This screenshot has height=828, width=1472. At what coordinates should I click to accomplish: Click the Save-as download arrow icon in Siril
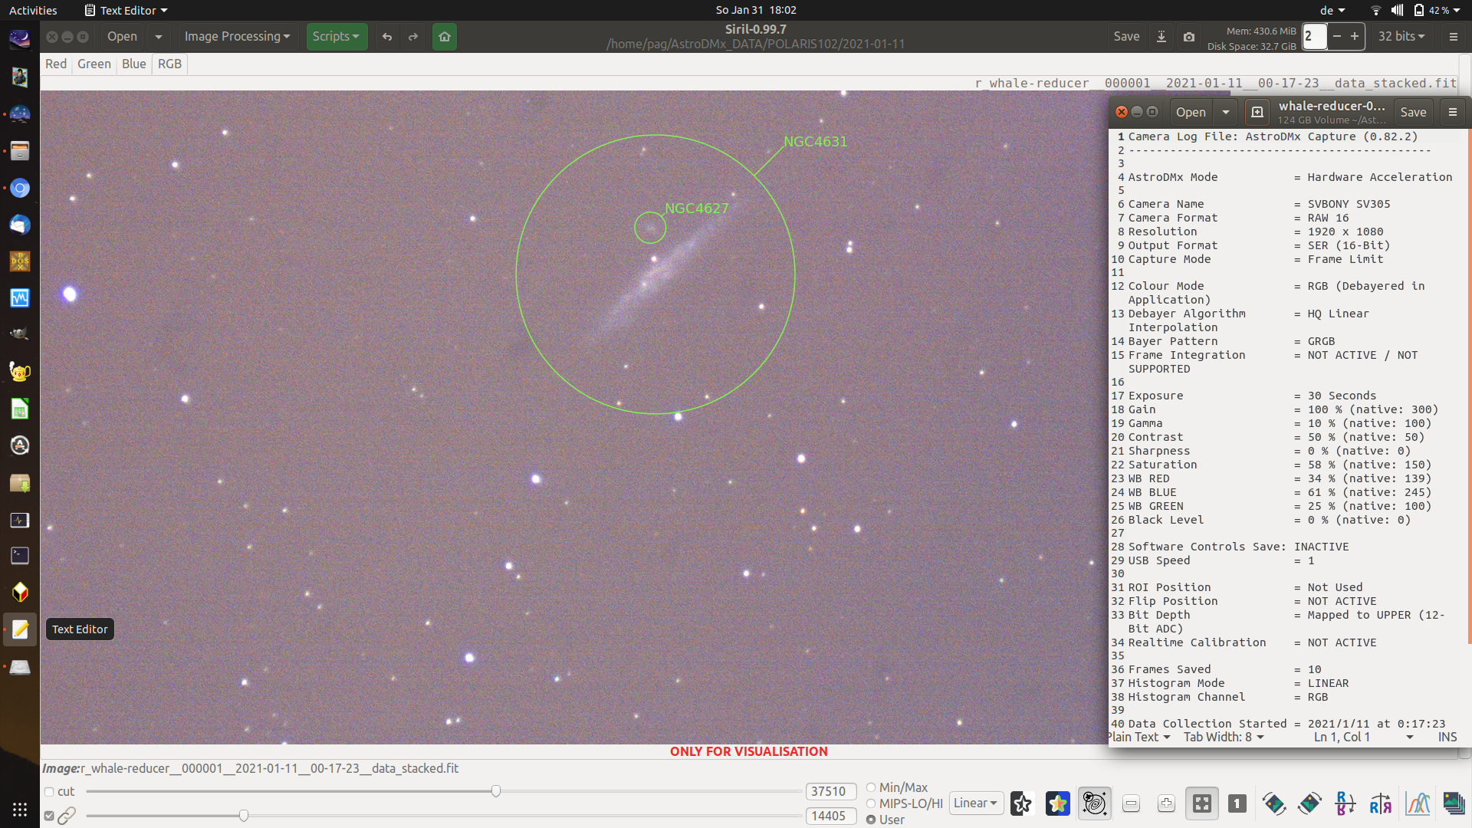[1161, 37]
